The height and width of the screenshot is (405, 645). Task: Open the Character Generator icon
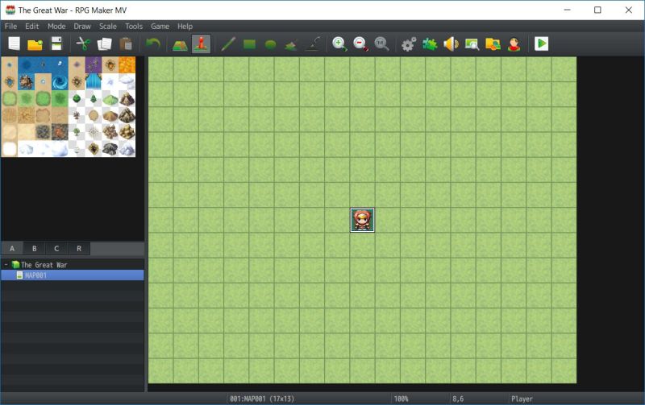click(x=514, y=43)
